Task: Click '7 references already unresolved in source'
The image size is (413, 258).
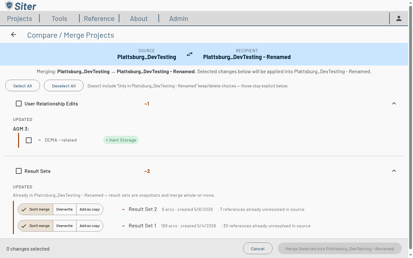Action: tap(262, 209)
